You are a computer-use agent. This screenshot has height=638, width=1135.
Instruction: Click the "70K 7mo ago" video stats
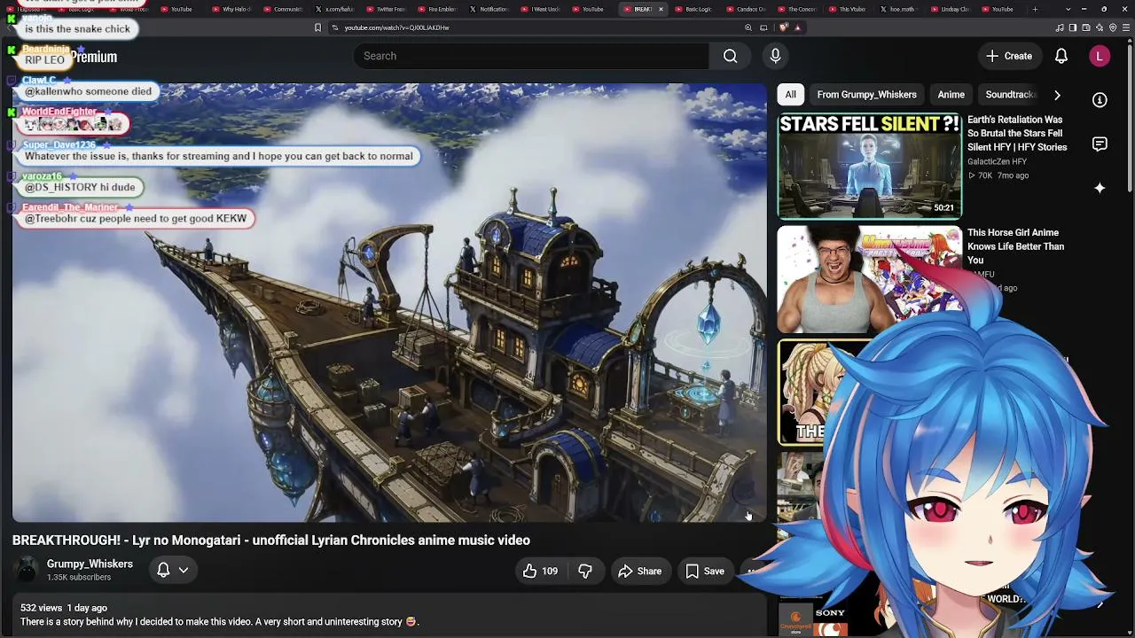click(x=998, y=175)
